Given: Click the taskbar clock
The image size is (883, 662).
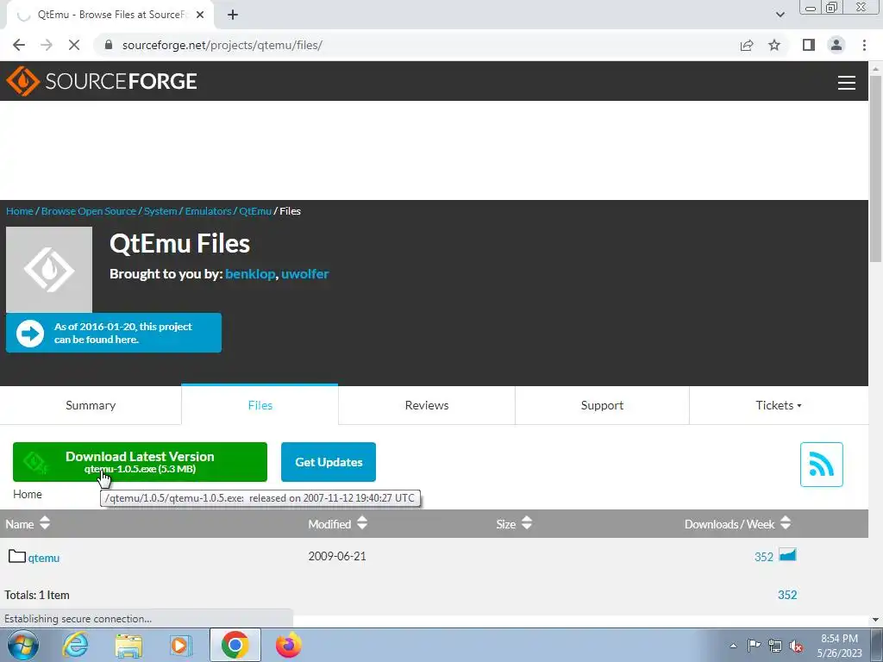Looking at the screenshot, I should [840, 646].
